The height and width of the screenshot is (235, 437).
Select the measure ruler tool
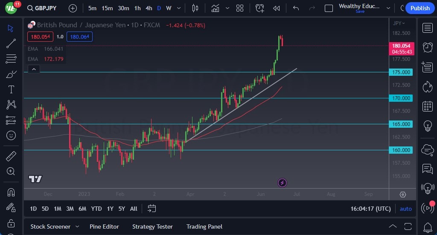coord(11,156)
